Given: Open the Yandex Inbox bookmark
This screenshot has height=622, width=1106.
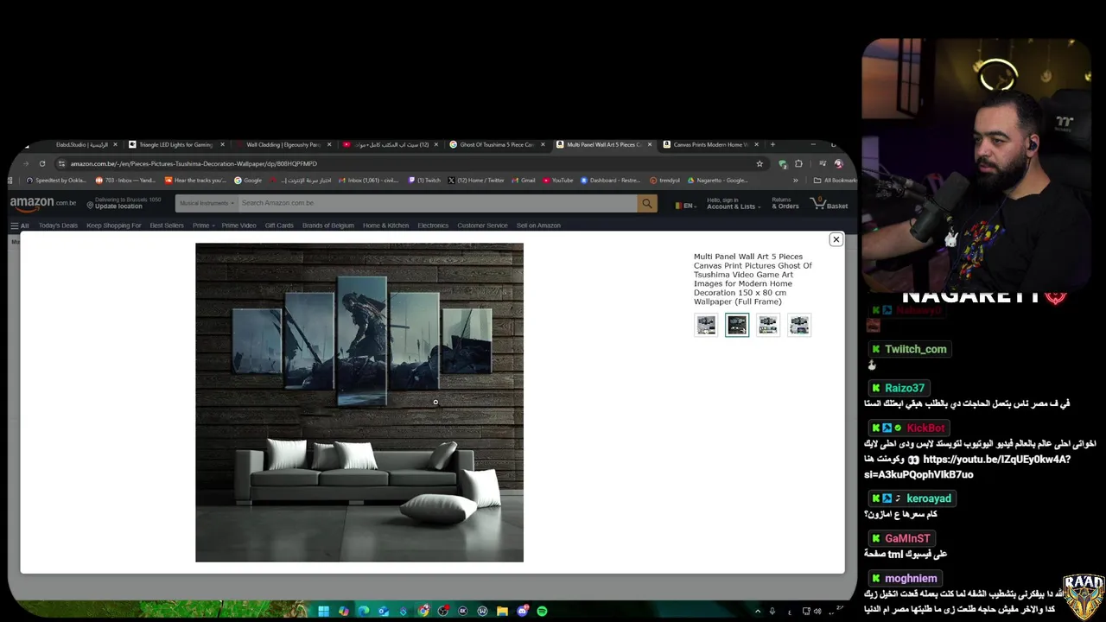Looking at the screenshot, I should coord(126,181).
